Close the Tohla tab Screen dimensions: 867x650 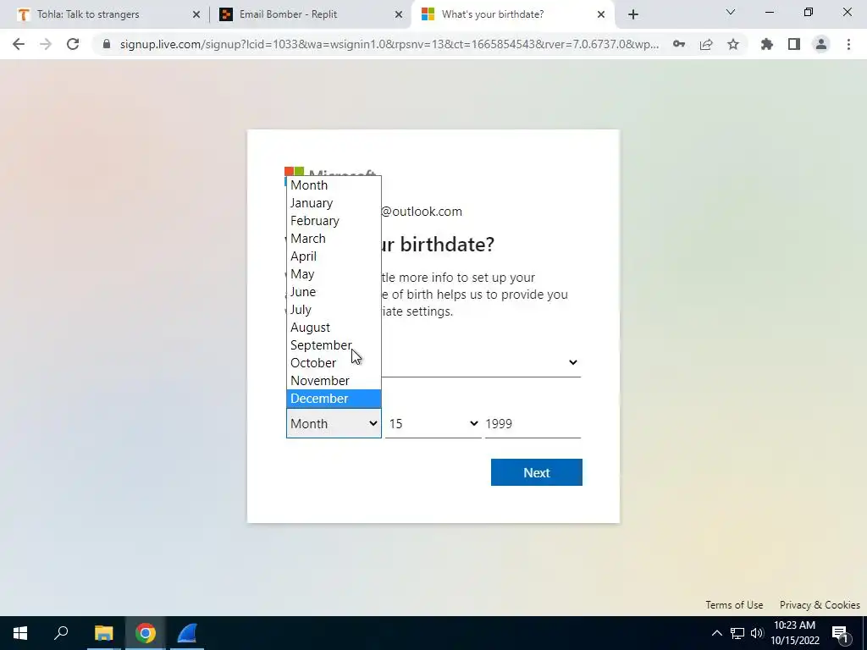click(x=196, y=14)
